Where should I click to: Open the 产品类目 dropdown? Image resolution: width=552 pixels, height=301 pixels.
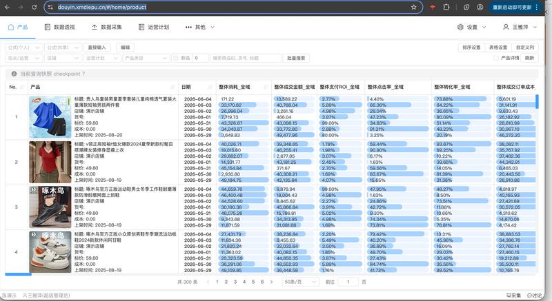click(146, 58)
